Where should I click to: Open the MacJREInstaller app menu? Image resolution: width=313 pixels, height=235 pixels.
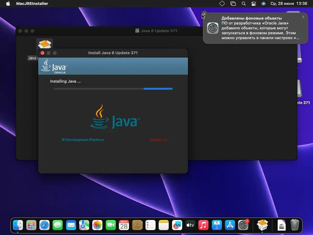point(32,3)
